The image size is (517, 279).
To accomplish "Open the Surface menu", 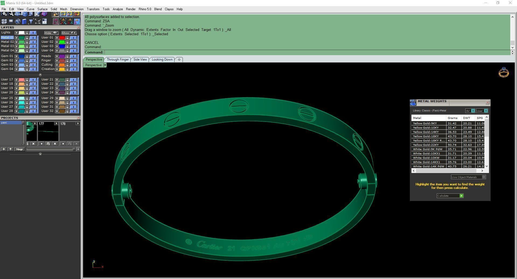I will 42,9.
